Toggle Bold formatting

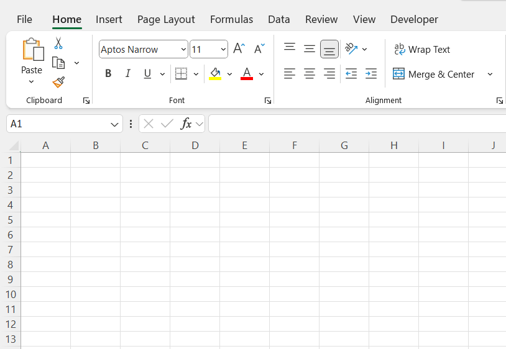click(108, 74)
